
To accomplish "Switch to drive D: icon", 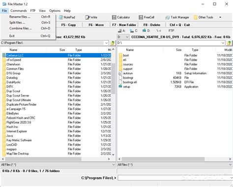I will coord(146,31).
